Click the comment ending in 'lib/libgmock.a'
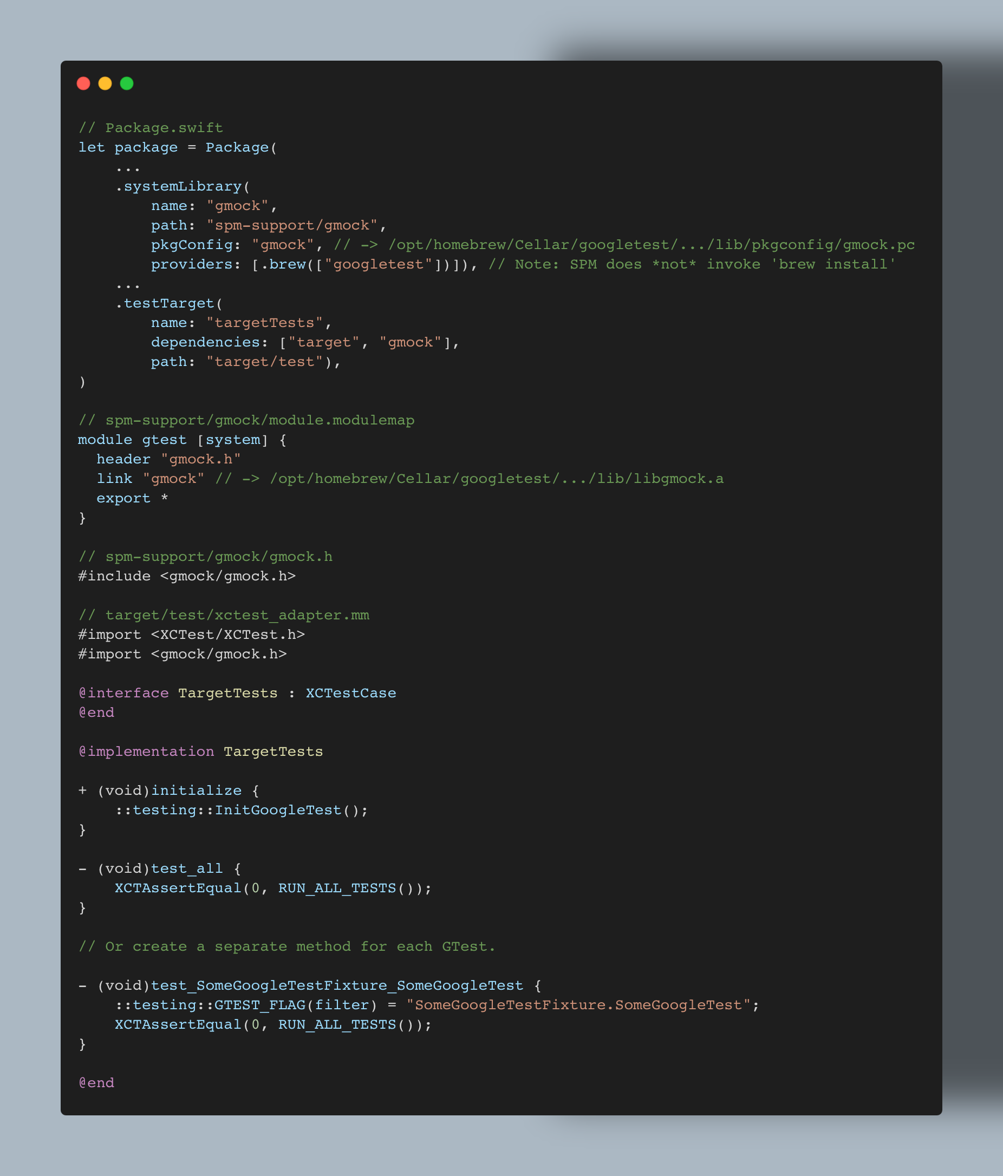The width and height of the screenshot is (1003, 1176). [470, 479]
